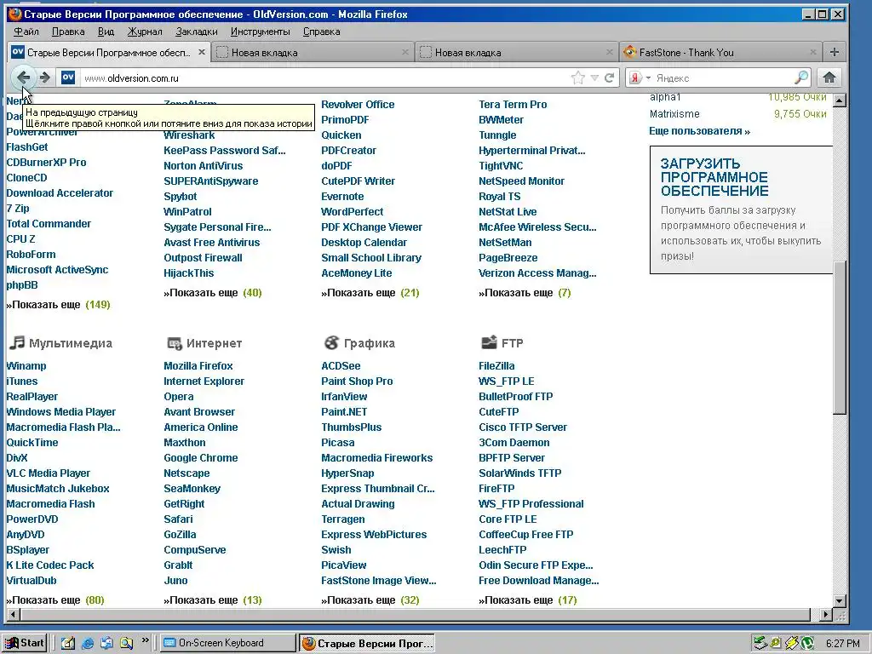
Task: Open the Total Commander link
Action: tap(49, 224)
